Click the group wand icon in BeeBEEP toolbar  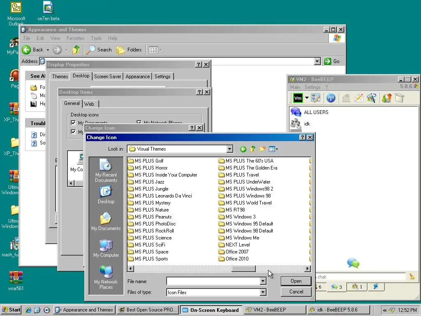(372, 98)
